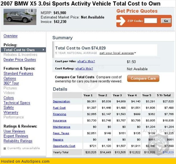Click 'what's this?' next to Cost per Mile
The height and width of the screenshot is (164, 176).
point(86,61)
